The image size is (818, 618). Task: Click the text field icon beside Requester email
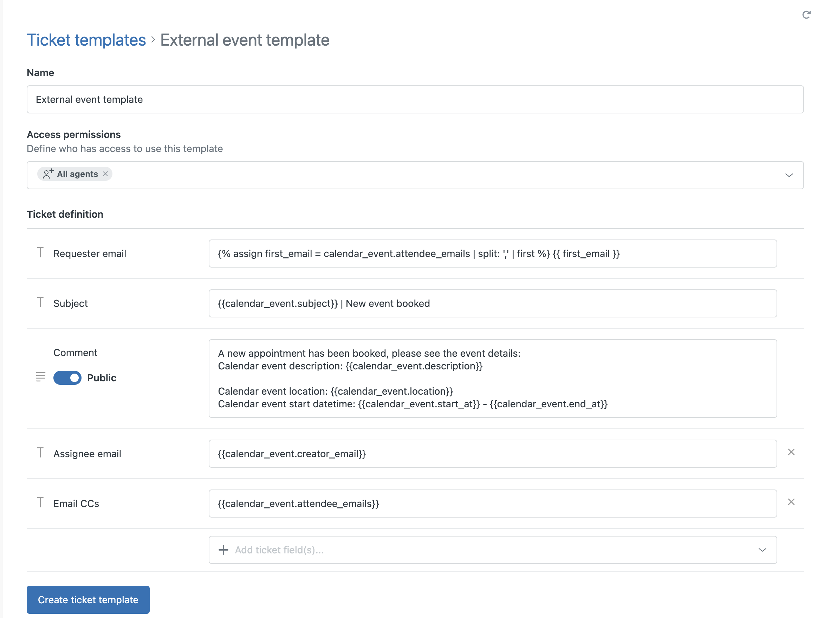(x=40, y=253)
